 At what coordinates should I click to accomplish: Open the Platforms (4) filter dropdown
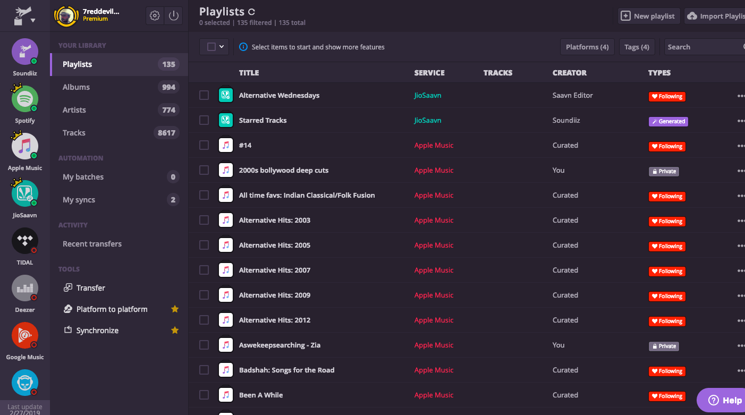pos(587,47)
